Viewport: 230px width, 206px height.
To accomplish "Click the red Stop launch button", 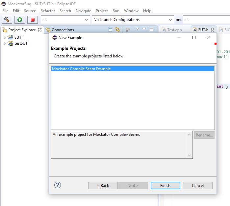I will pos(33,20).
